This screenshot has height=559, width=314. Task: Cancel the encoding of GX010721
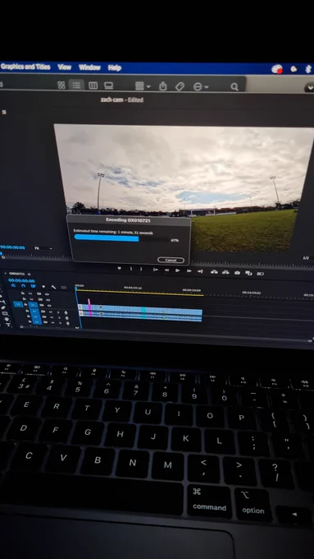click(171, 260)
